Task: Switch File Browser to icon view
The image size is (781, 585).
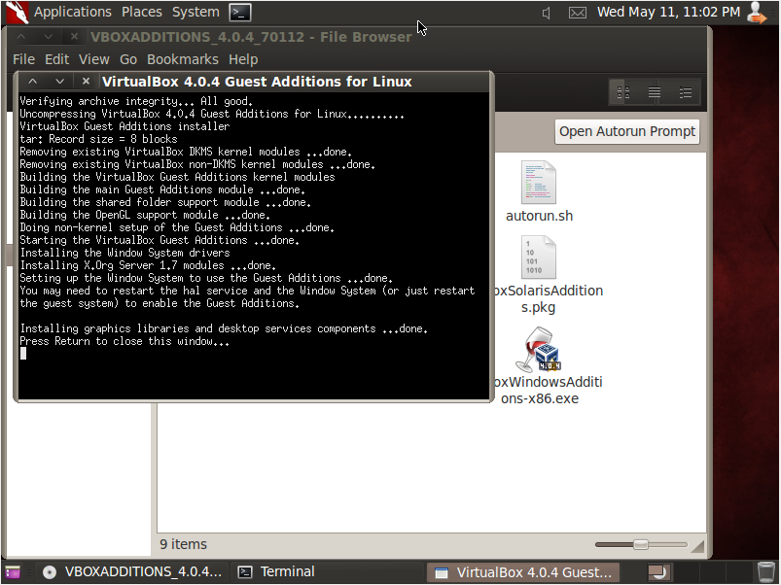Action: click(x=623, y=92)
